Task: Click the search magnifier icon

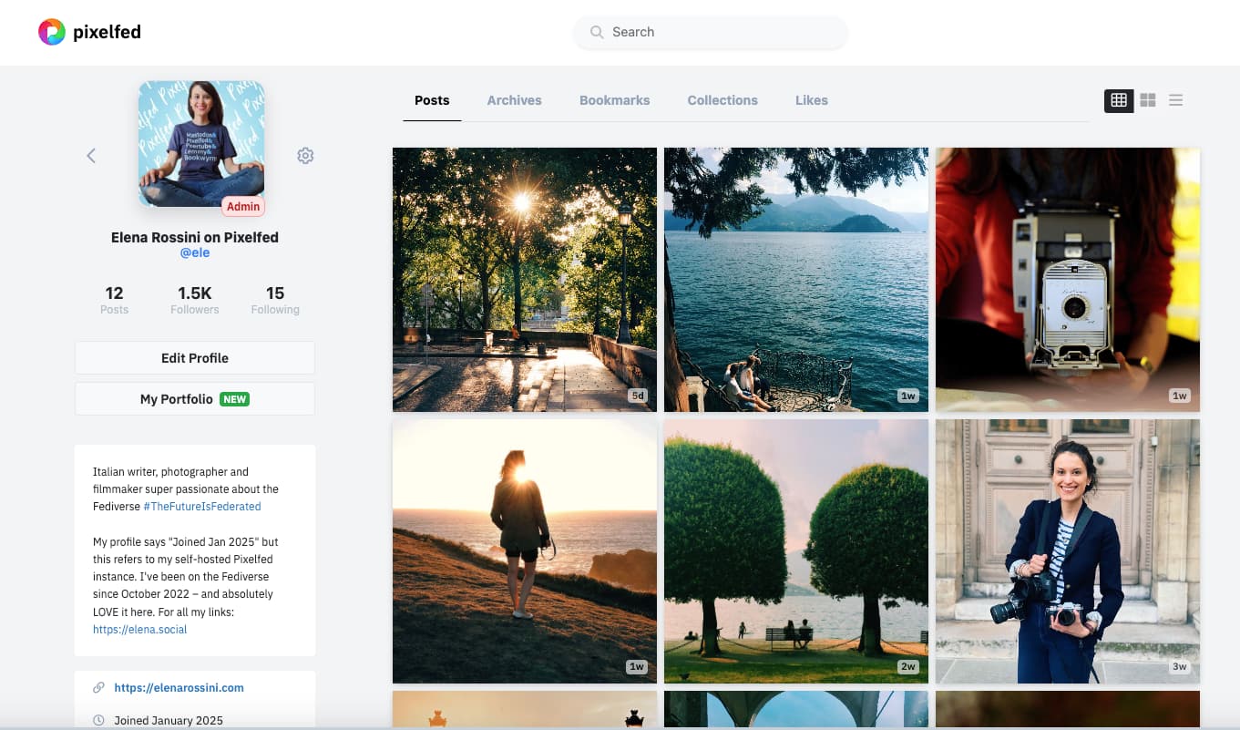Action: pyautogui.click(x=597, y=32)
